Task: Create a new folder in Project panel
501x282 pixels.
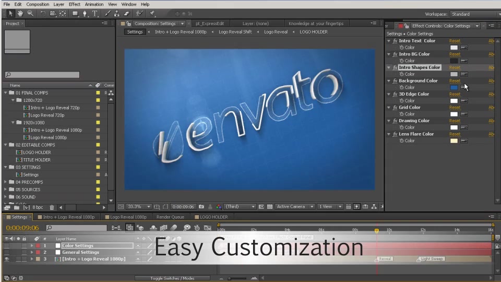Action: click(x=16, y=207)
